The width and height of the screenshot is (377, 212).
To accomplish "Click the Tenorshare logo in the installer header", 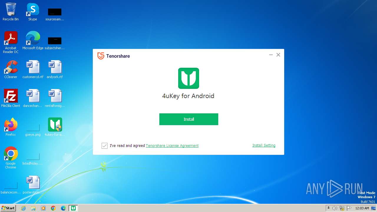I will [114, 56].
